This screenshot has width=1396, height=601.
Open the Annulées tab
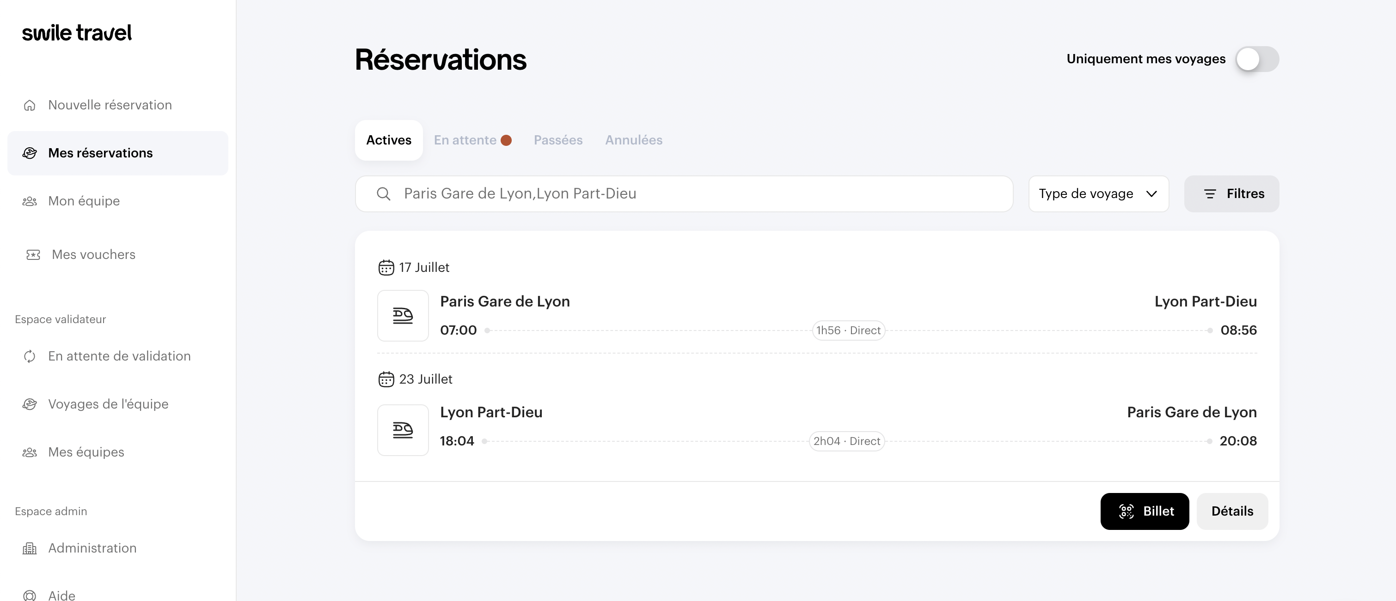pyautogui.click(x=633, y=140)
